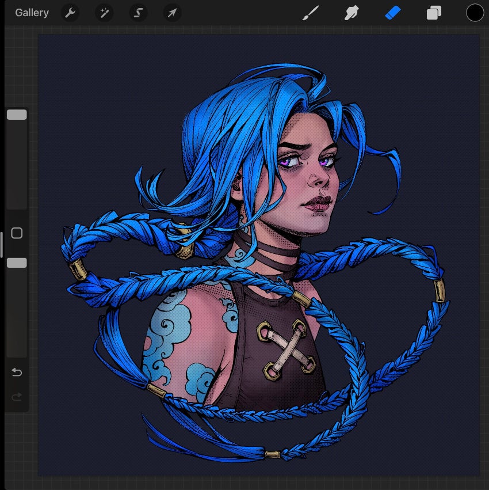Select the Smudge tool
This screenshot has height=490, width=489.
(x=352, y=13)
